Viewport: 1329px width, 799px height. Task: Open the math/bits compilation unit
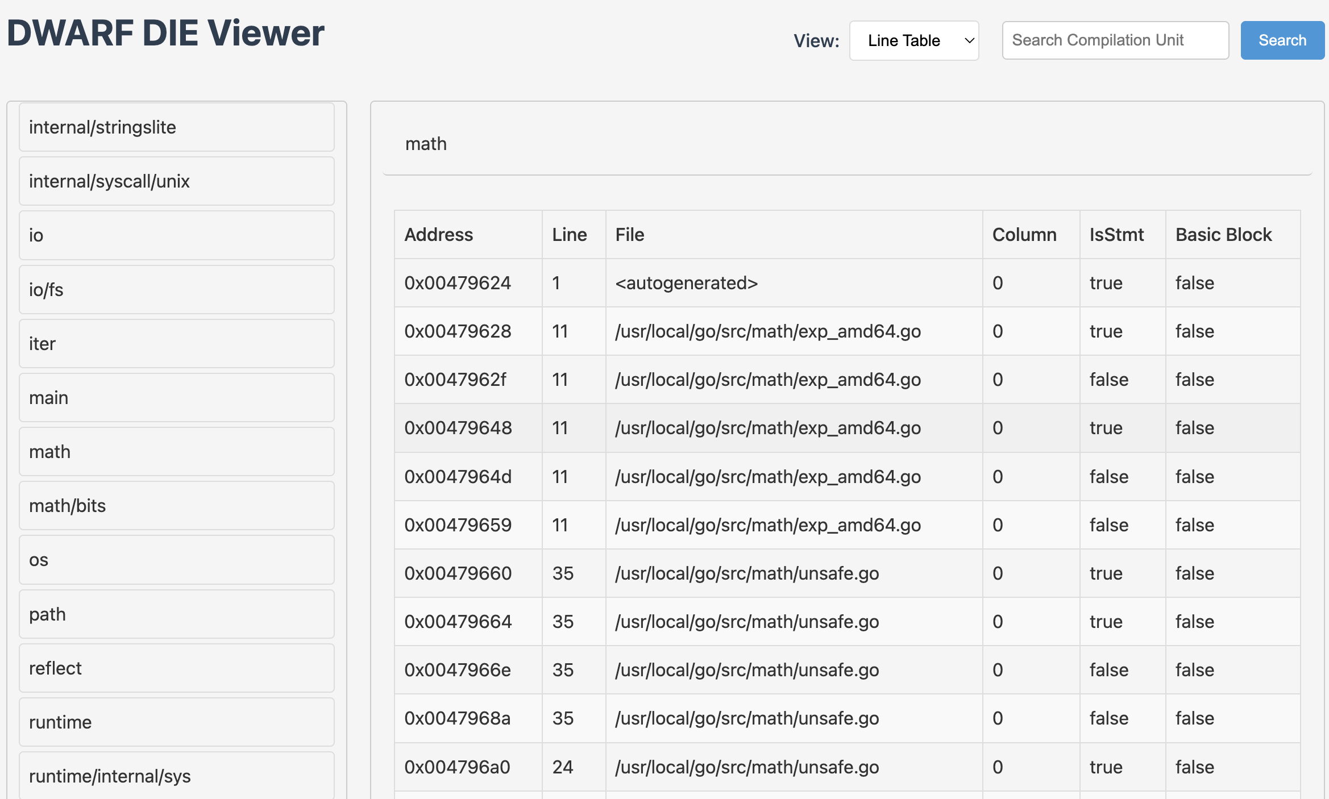[177, 506]
